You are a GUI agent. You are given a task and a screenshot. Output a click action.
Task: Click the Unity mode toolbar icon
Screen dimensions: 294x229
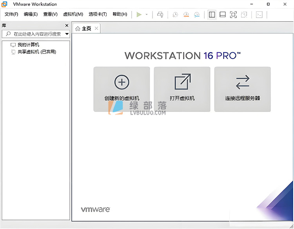tap(244, 15)
